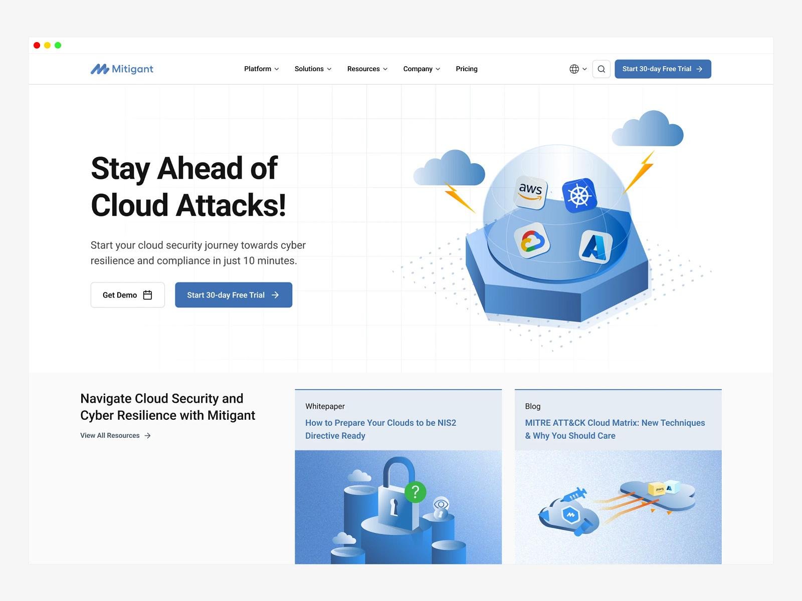The image size is (802, 601).
Task: Click the cloud security journey subtitle text
Action: click(x=198, y=253)
